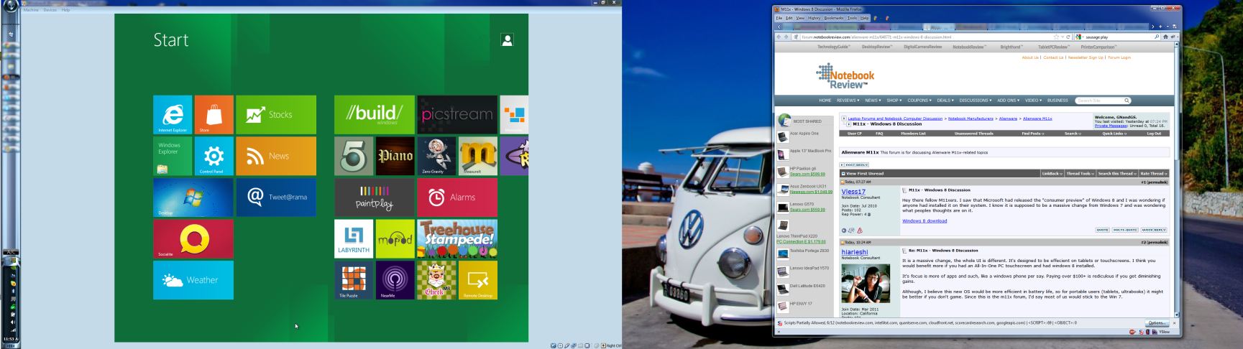Image resolution: width=1243 pixels, height=349 pixels.
Task: Bookmark this page with the star icon
Action: click(1056, 37)
